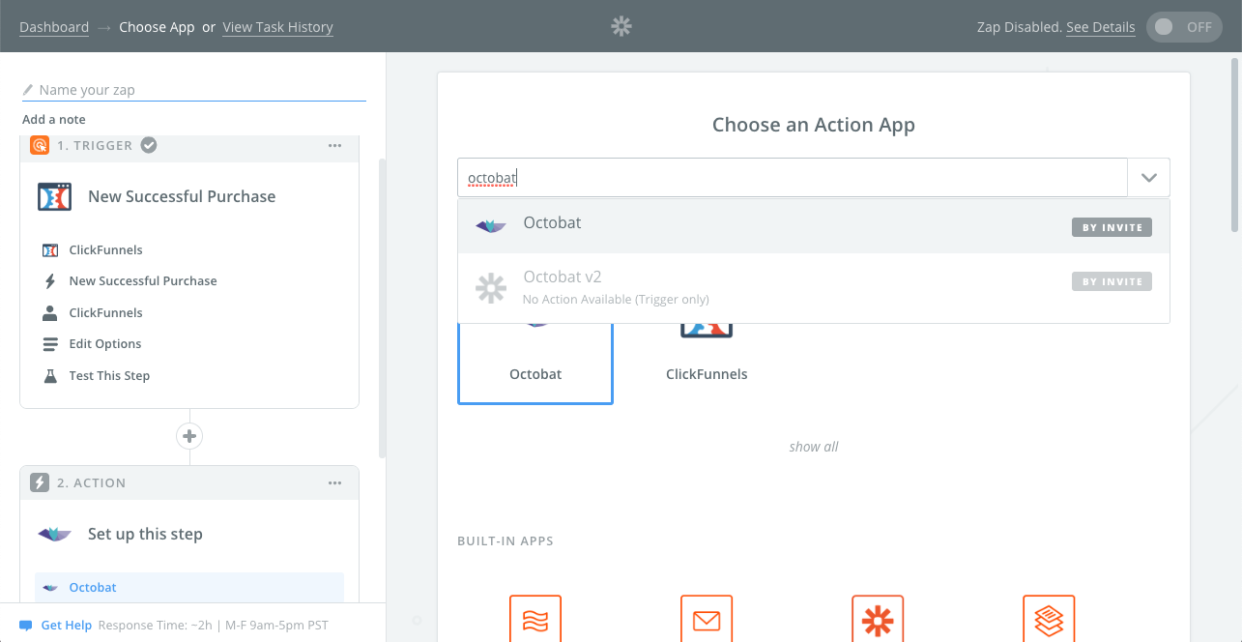Open the Dashboard link
The height and width of the screenshot is (642, 1242).
54,27
